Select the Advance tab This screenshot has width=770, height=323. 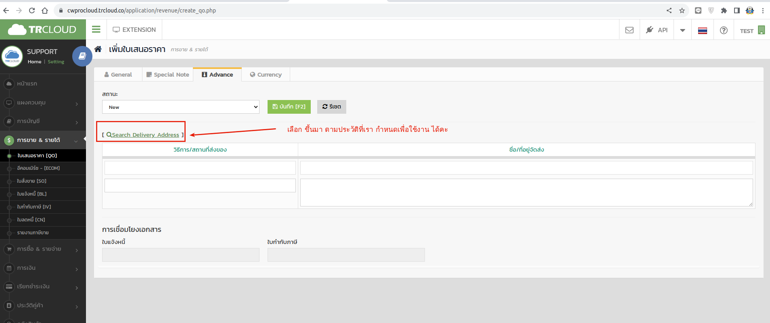217,75
